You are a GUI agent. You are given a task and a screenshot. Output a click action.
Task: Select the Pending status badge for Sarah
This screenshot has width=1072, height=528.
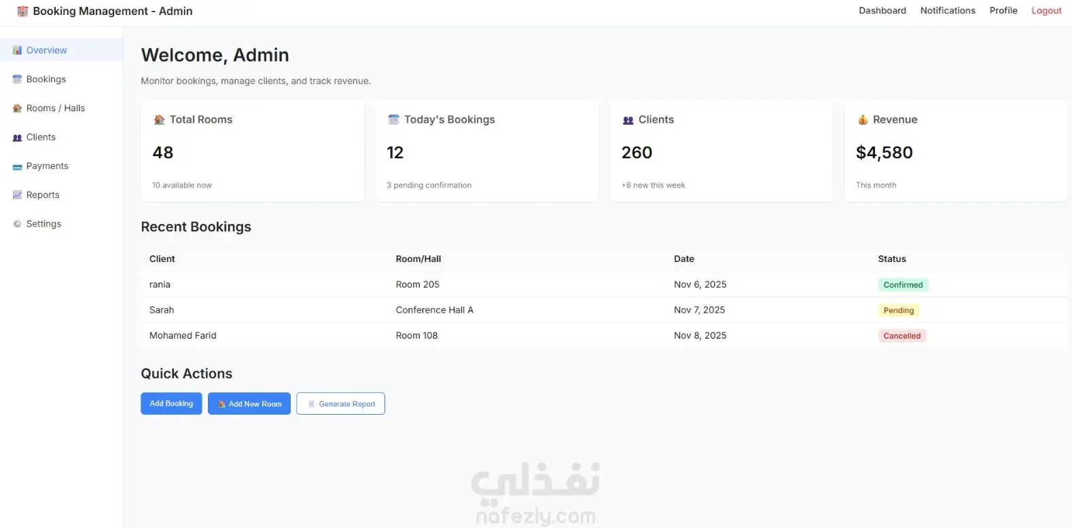(898, 311)
